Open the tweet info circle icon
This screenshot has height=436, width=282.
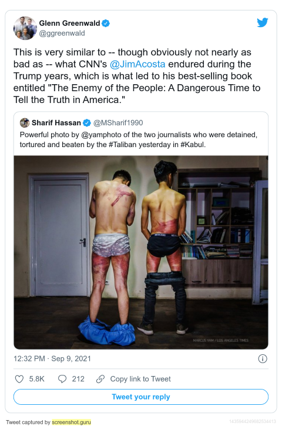click(x=263, y=359)
